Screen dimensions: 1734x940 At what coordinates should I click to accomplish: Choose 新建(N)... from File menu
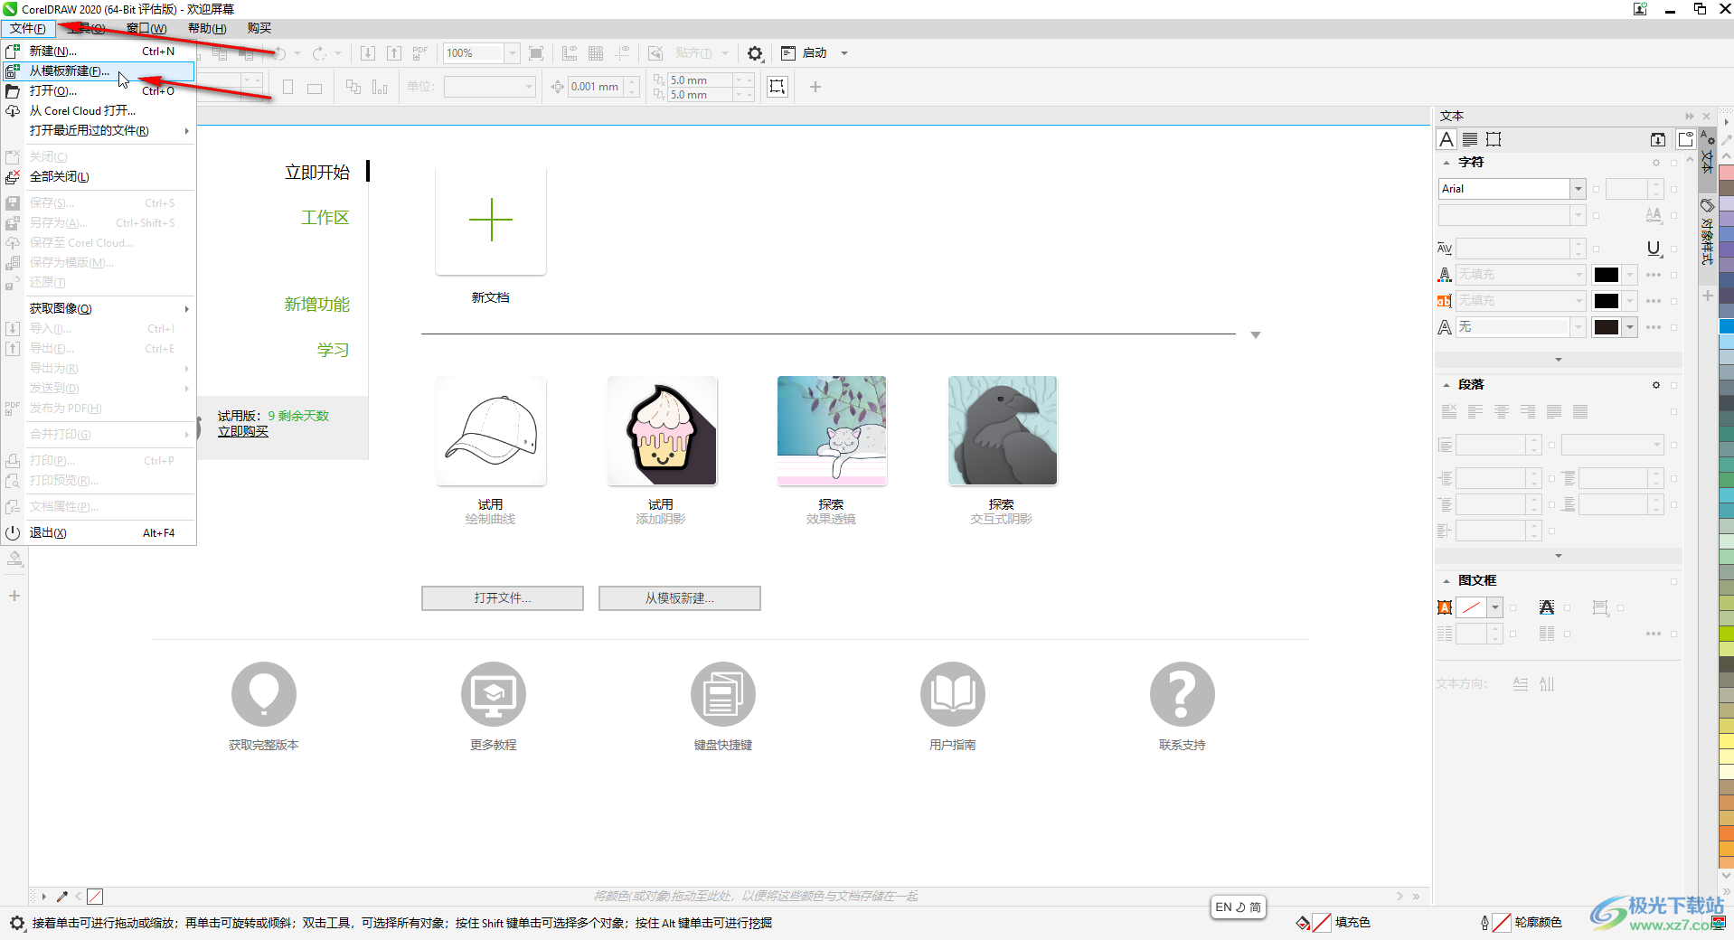(99, 52)
